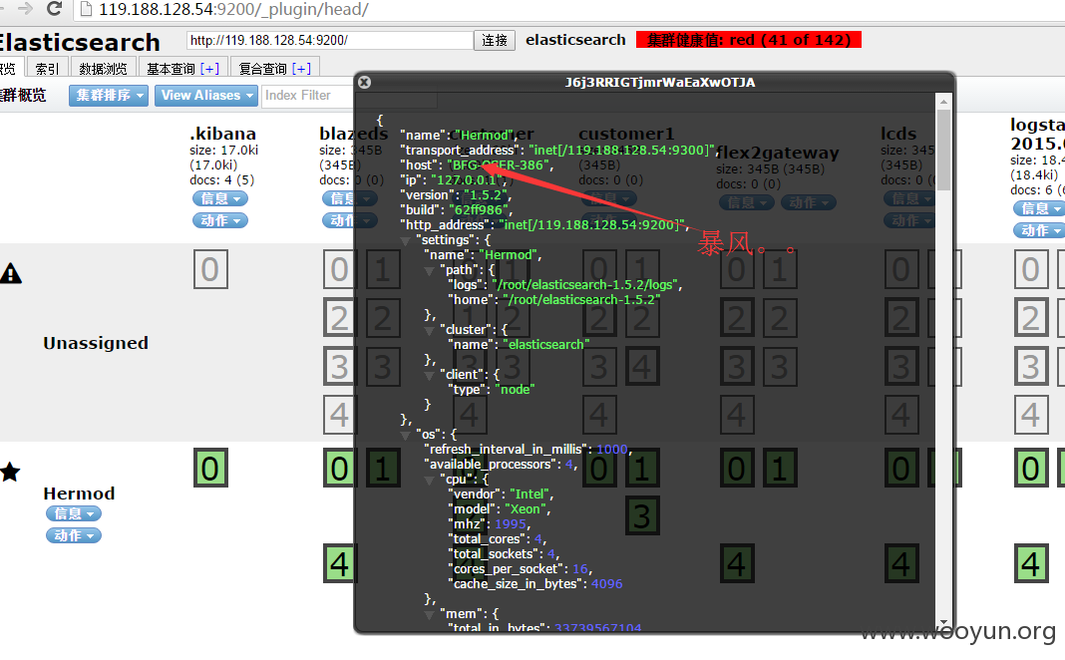Click the browser address bar URL

(x=233, y=10)
